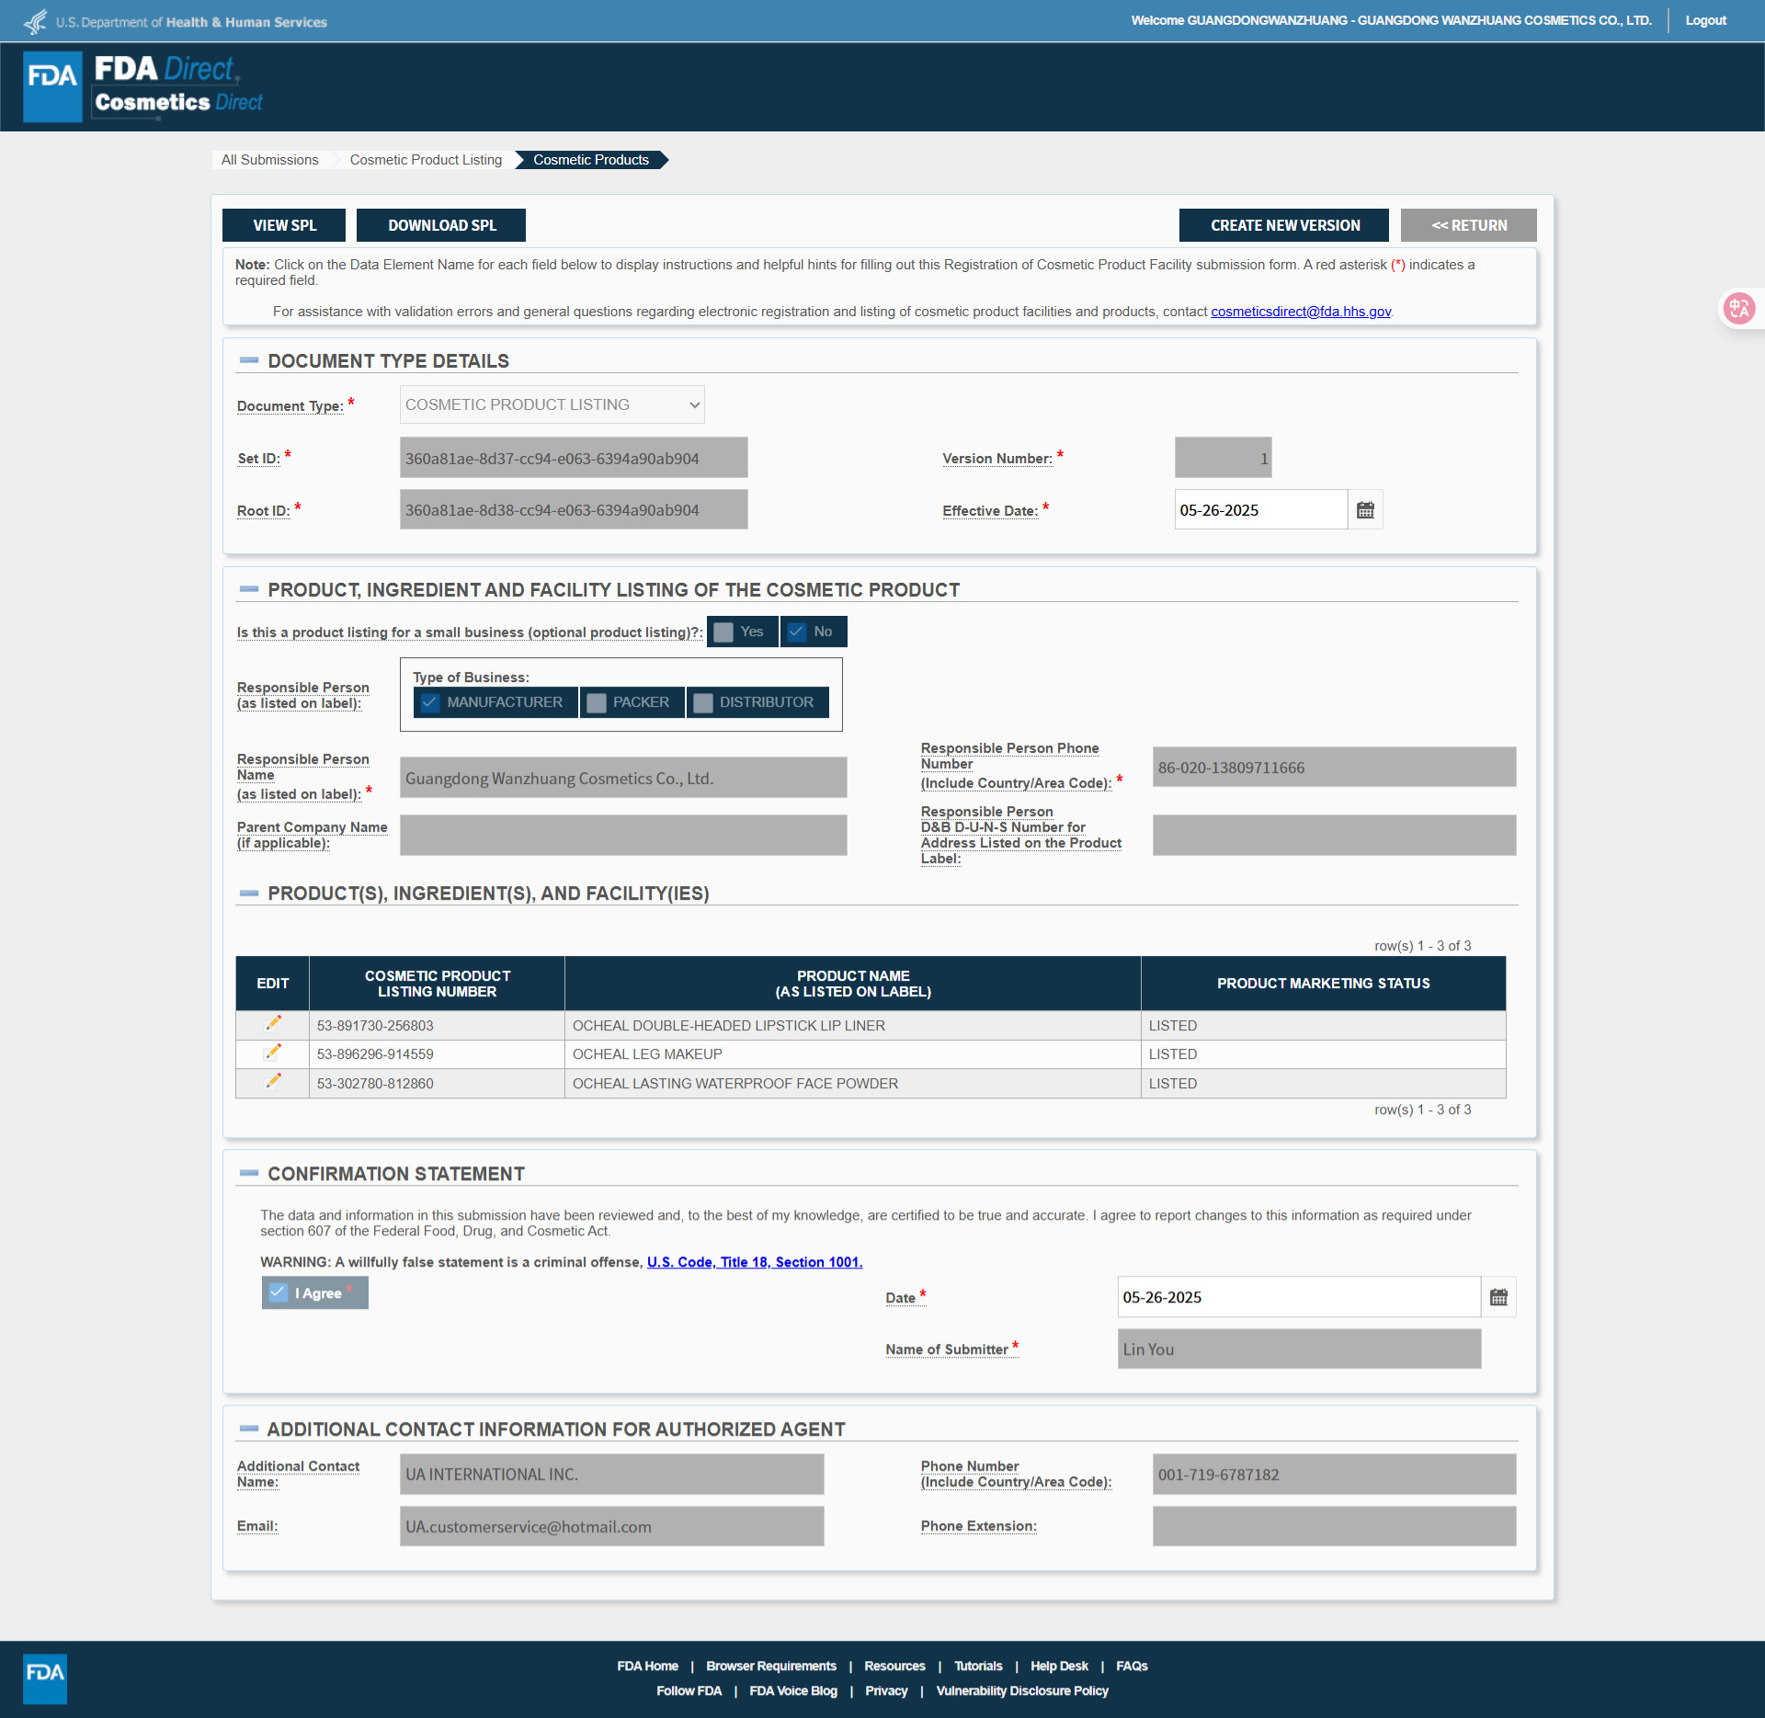Go to All Submissions breadcrumb
Screen dimensions: 1765x1718
(x=269, y=160)
